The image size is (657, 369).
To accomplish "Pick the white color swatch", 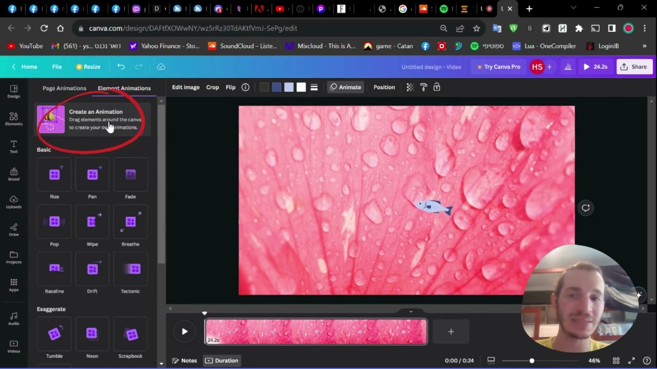I will [x=301, y=87].
